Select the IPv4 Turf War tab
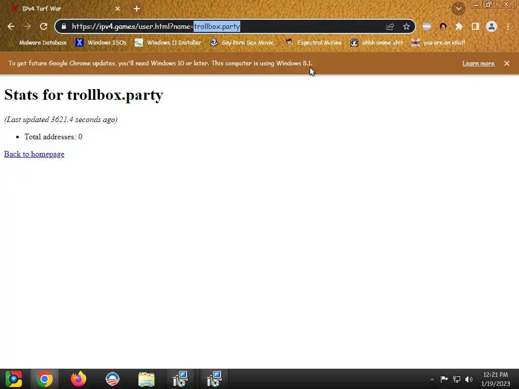Viewport: 519px width, 389px height. click(x=63, y=9)
